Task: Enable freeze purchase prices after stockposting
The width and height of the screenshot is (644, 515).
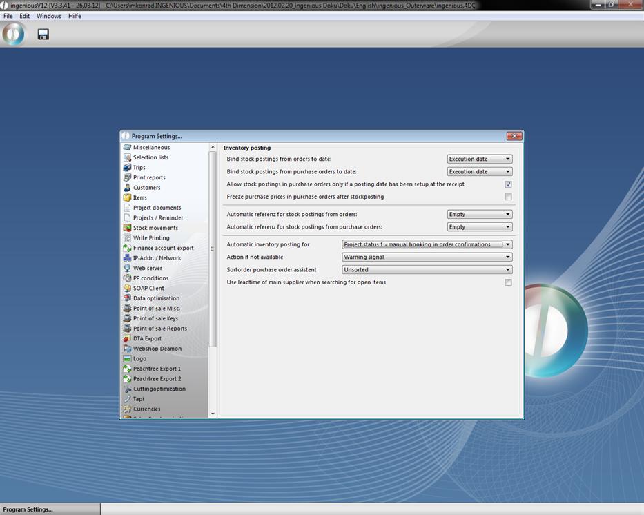Action: coord(508,197)
